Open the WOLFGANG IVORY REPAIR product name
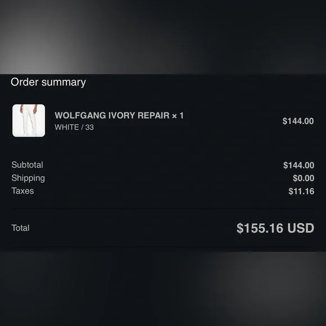Image resolution: width=326 pixels, height=326 pixels. (x=112, y=116)
